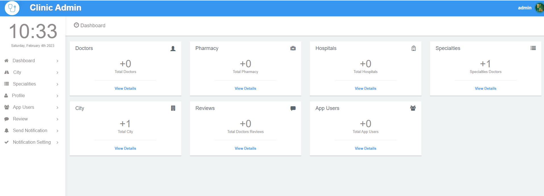Image resolution: width=544 pixels, height=196 pixels.
Task: Click the Clinic Admin title
Action: click(55, 8)
